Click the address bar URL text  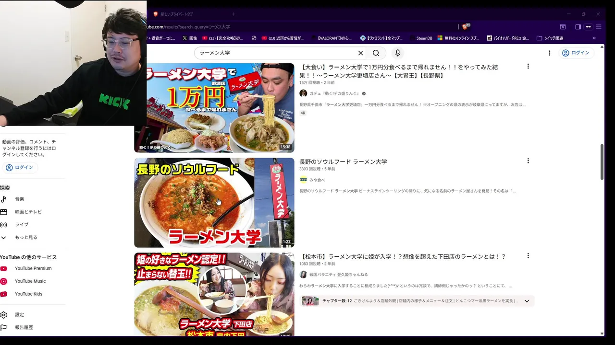(x=188, y=27)
